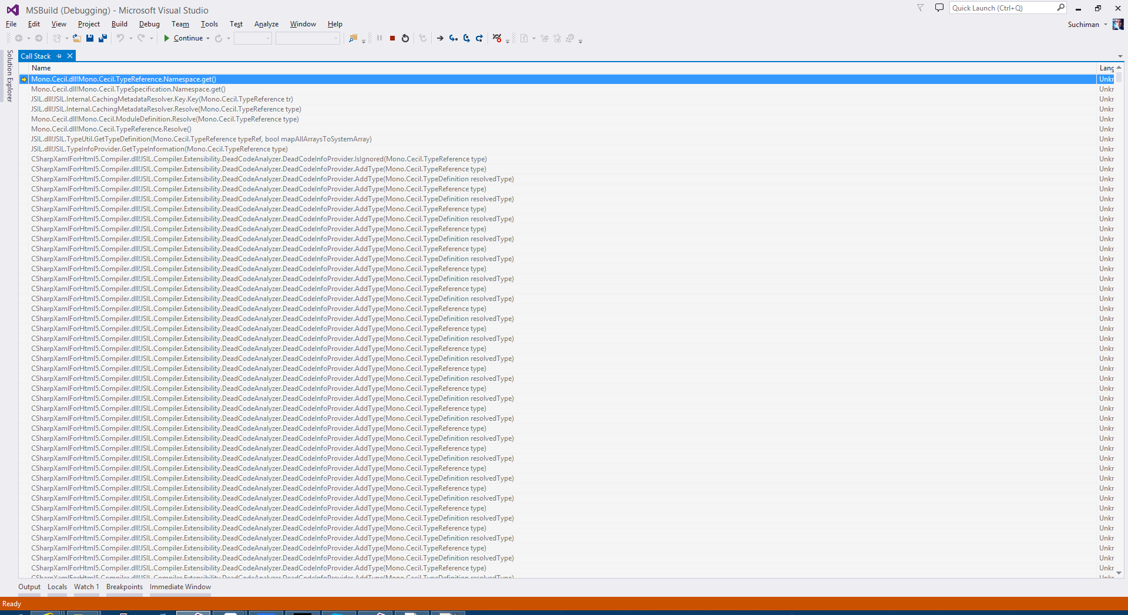
Task: Click the Open File folder icon
Action: pyautogui.click(x=77, y=38)
